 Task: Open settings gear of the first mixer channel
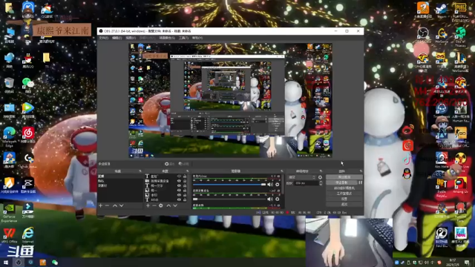[x=277, y=185]
